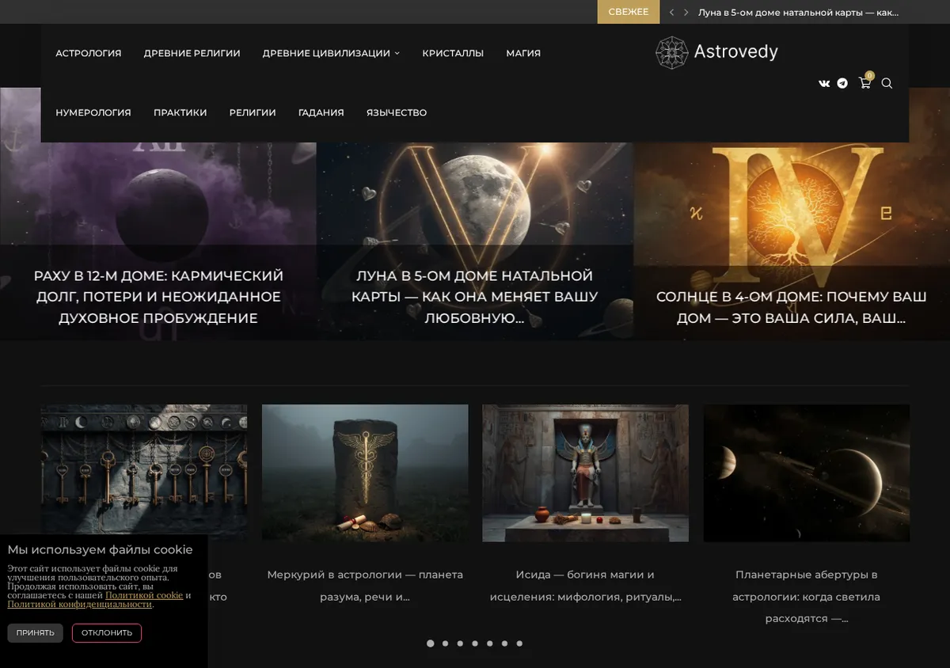Click the search magnifier icon
The width and height of the screenshot is (950, 668).
pyautogui.click(x=887, y=83)
